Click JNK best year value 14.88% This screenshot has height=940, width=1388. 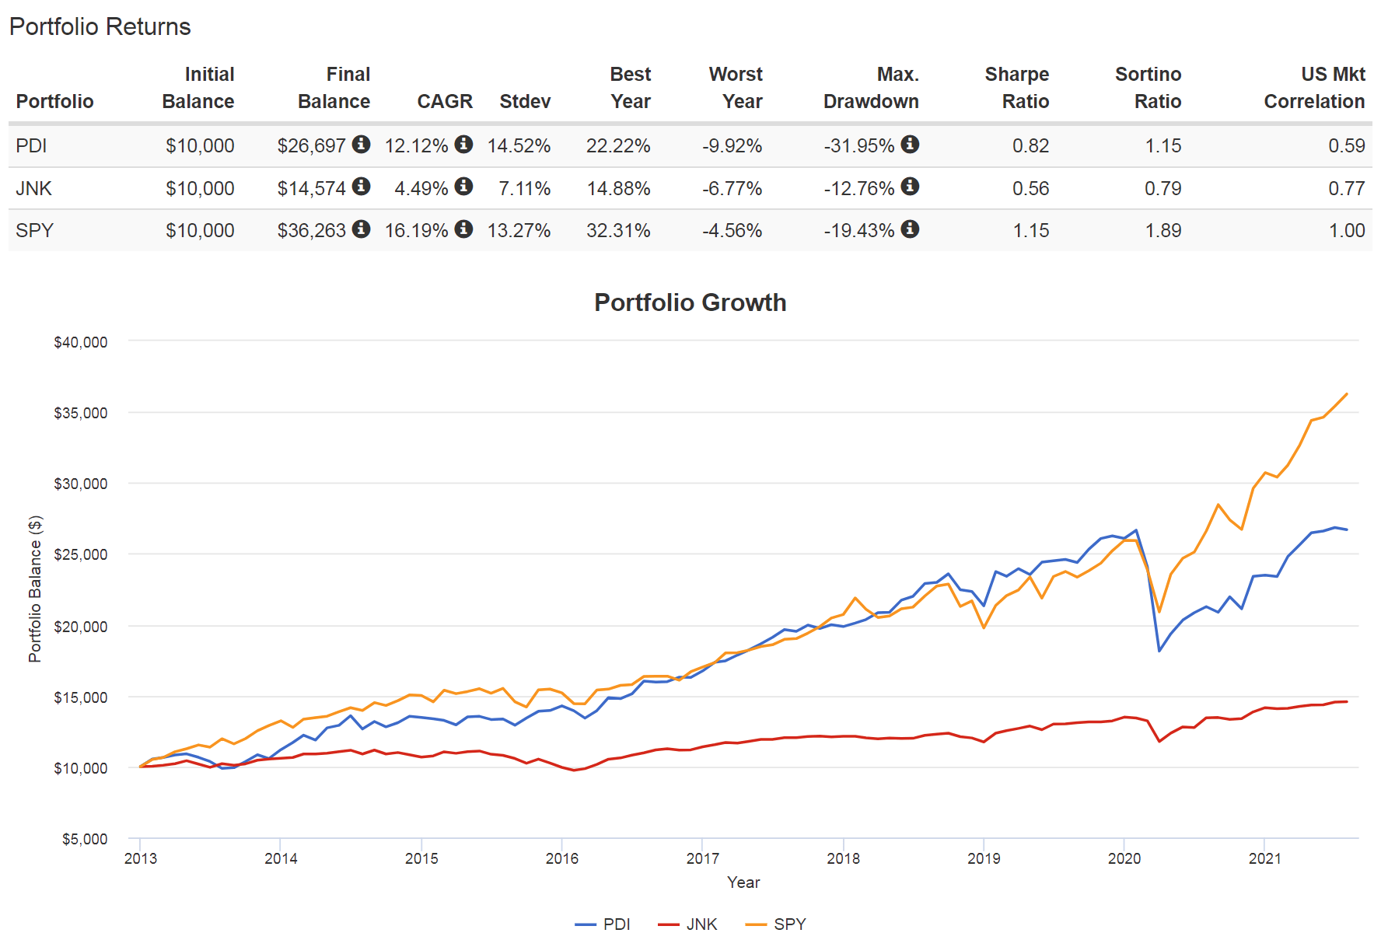click(618, 189)
